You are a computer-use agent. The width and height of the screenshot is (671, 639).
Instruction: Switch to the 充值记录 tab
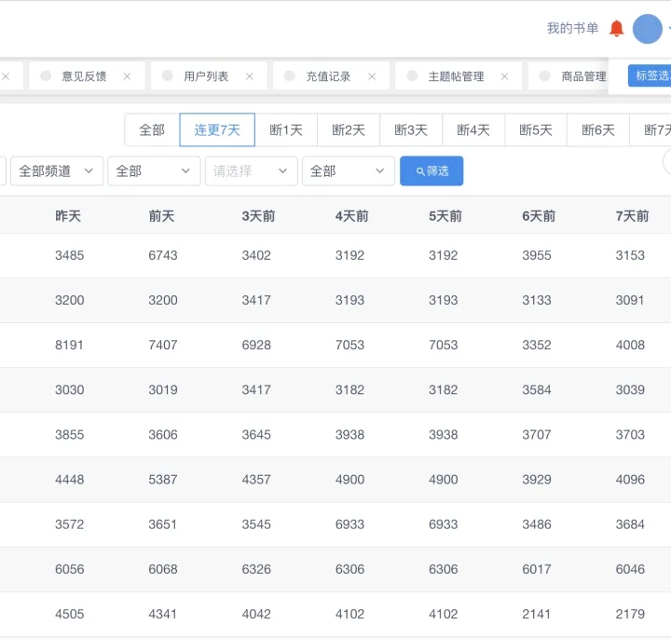coord(328,76)
